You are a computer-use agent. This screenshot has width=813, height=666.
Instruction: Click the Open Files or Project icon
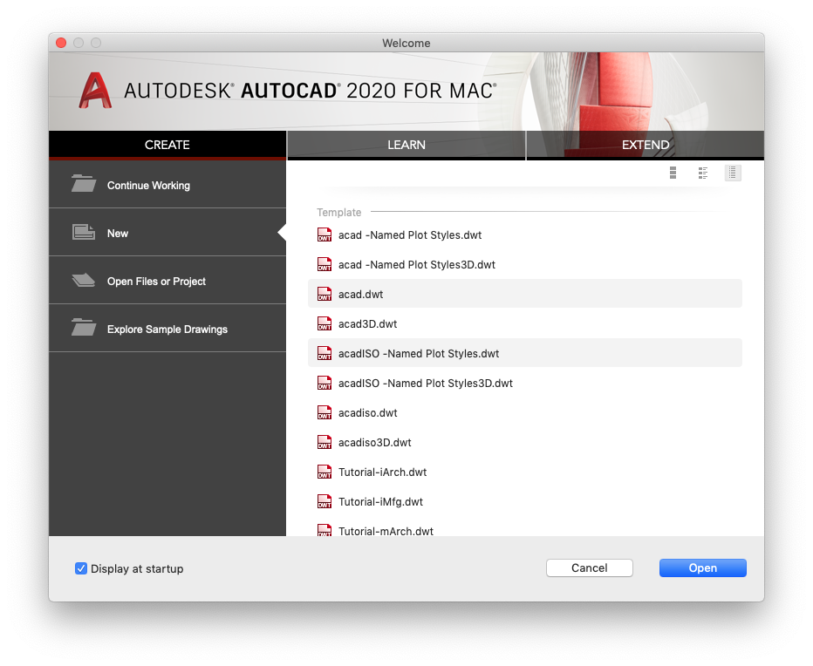click(x=83, y=280)
